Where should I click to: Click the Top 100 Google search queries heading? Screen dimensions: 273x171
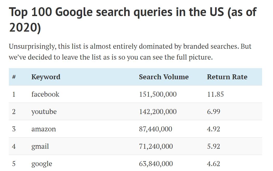pyautogui.click(x=133, y=20)
